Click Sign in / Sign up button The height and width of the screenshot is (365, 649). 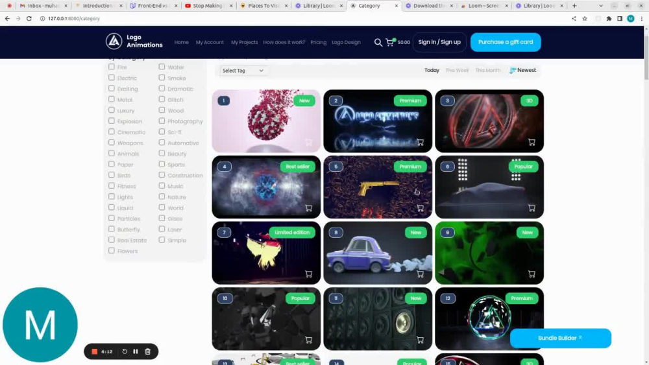pos(439,42)
